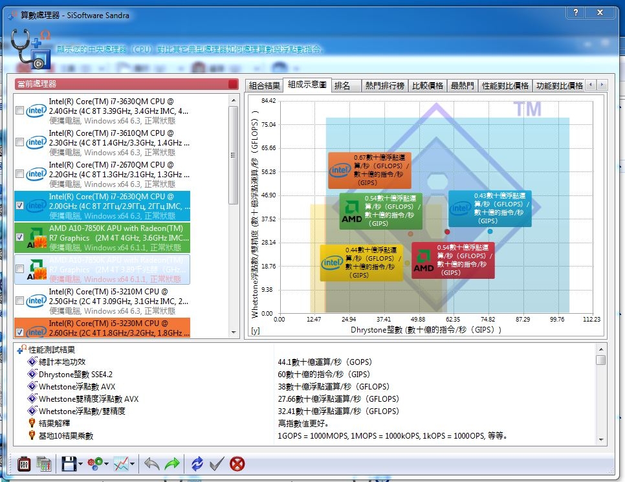625x482 pixels.
Task: Click results panel scroll down arrow
Action: click(x=601, y=440)
